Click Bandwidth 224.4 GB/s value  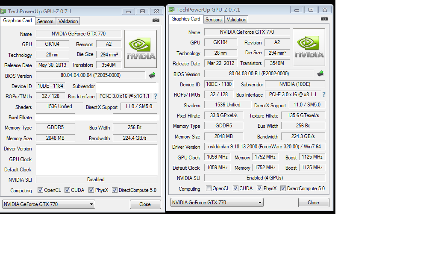tap(135, 138)
